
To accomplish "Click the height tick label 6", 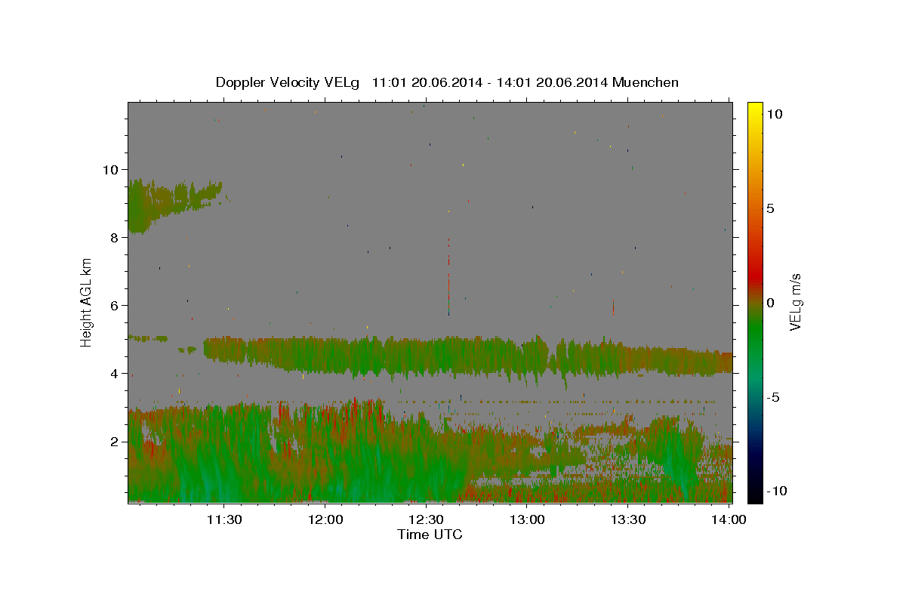I will pos(116,305).
